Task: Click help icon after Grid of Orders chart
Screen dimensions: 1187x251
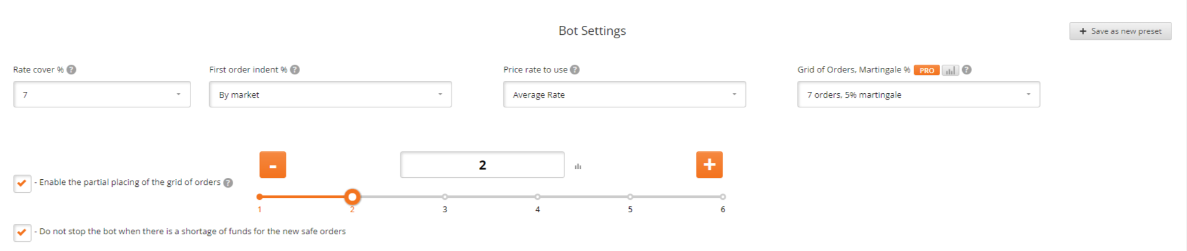Action: click(x=967, y=70)
